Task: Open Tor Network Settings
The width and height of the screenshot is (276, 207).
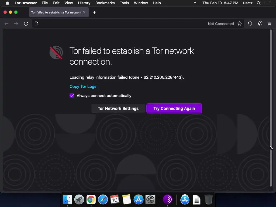Action: click(x=118, y=108)
